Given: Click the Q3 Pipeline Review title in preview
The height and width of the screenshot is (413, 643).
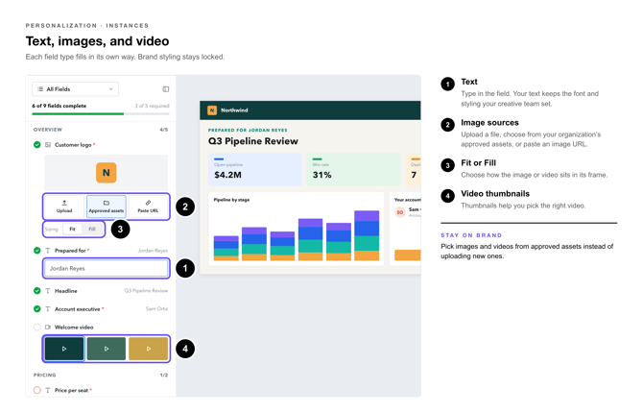Looking at the screenshot, I should tap(253, 141).
